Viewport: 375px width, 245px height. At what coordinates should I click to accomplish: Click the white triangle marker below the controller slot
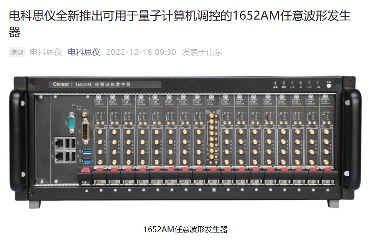click(x=87, y=190)
